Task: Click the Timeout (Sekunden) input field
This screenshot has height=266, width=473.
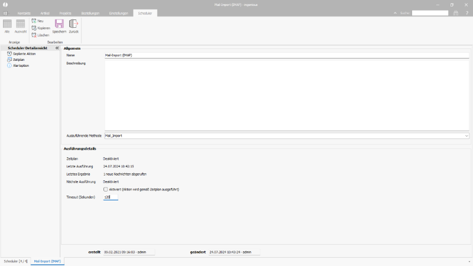Action: (111, 197)
